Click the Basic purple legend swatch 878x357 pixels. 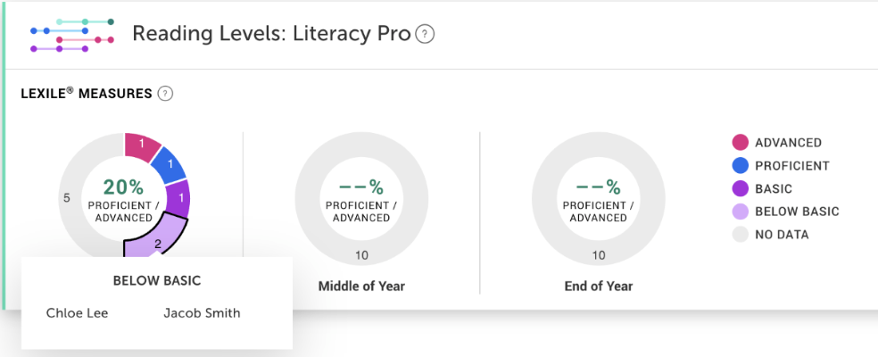coord(741,188)
